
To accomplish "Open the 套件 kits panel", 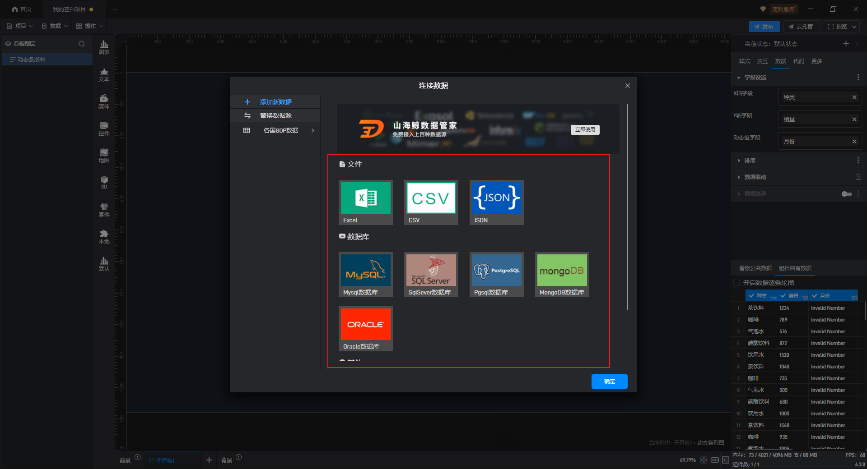I will (104, 210).
